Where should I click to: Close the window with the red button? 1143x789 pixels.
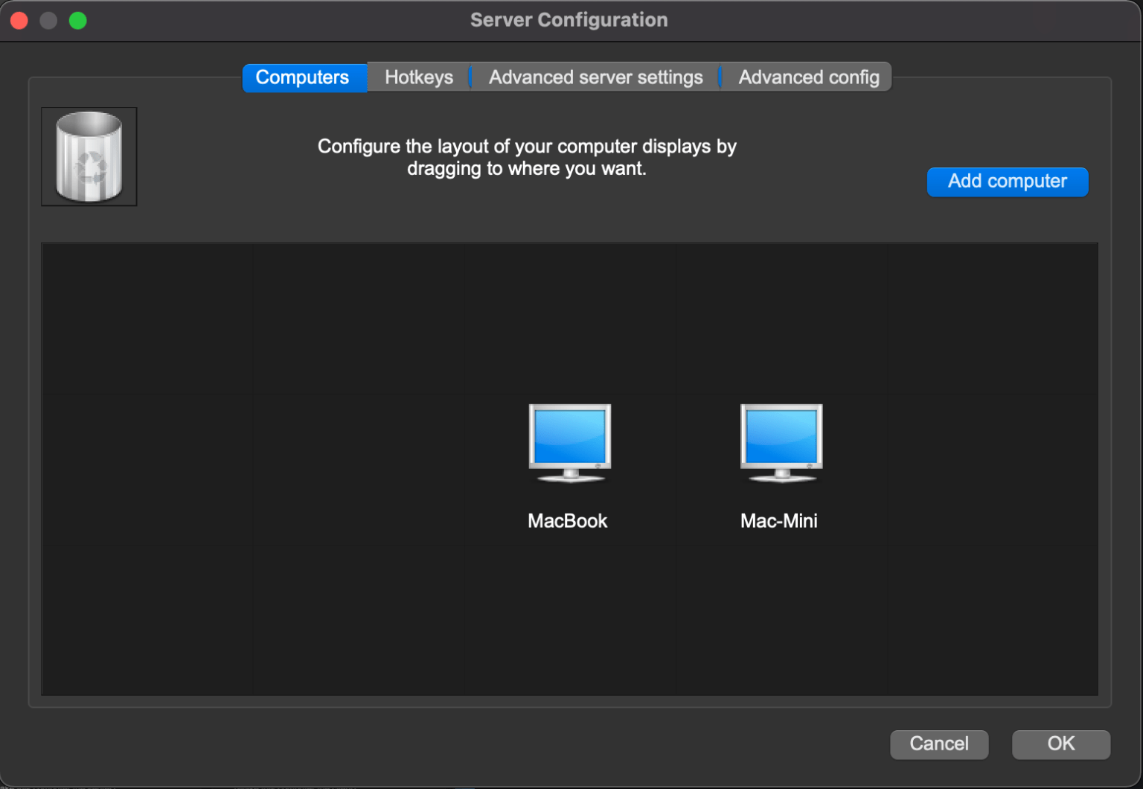pos(19,21)
